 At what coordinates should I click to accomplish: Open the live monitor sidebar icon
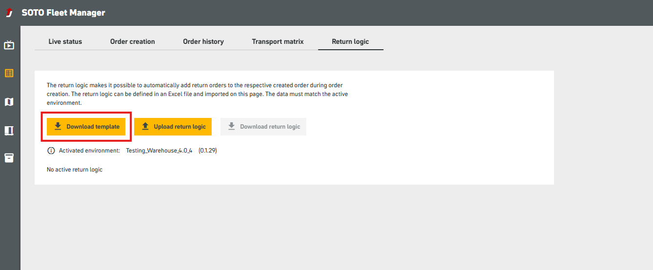9,45
